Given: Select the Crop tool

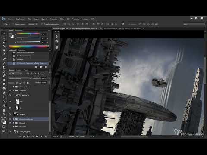Looking at the screenshot, I should click(x=4, y=50).
